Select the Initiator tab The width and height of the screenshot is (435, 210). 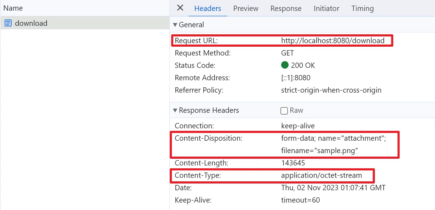point(326,8)
